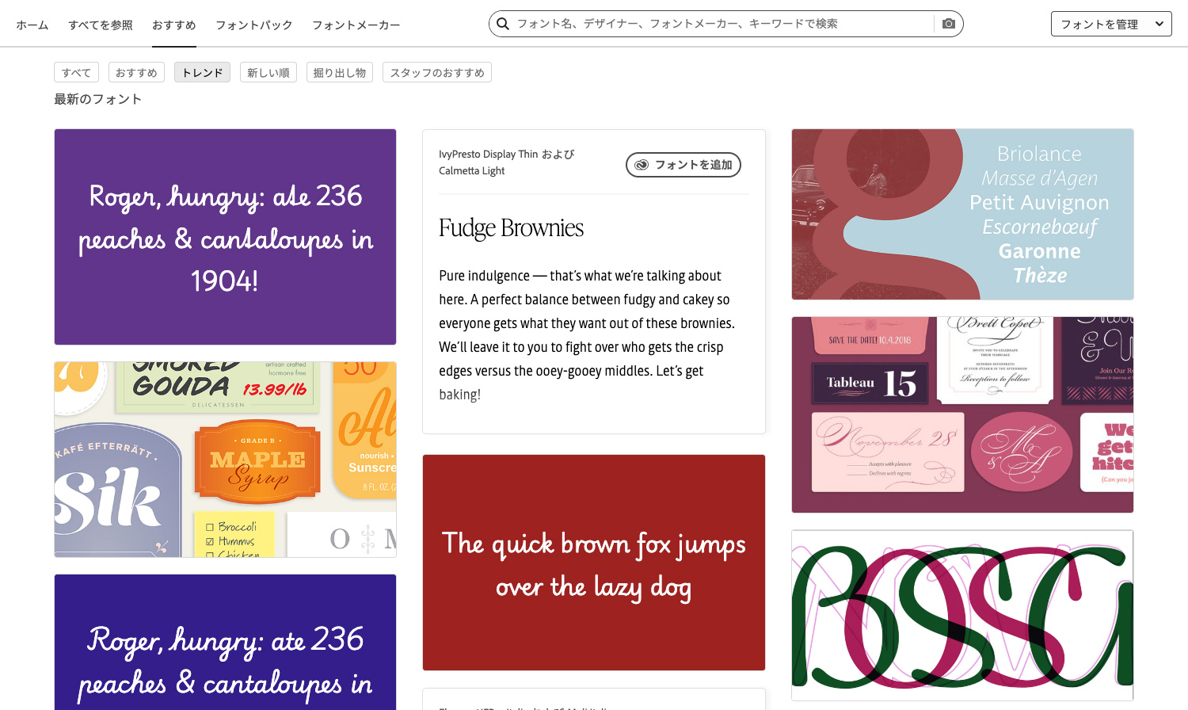The image size is (1188, 710).
Task: Open the green and magenta lettering card
Action: tap(962, 616)
